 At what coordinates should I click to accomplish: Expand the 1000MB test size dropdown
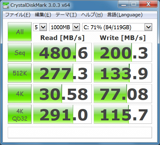click(x=65, y=27)
